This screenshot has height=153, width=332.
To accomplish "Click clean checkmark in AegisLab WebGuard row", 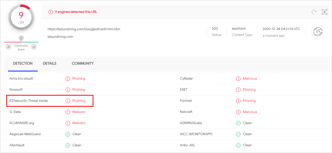I will [x=68, y=134].
